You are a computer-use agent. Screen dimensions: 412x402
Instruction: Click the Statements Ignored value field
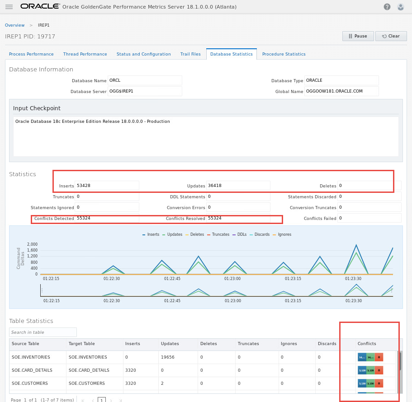point(107,207)
